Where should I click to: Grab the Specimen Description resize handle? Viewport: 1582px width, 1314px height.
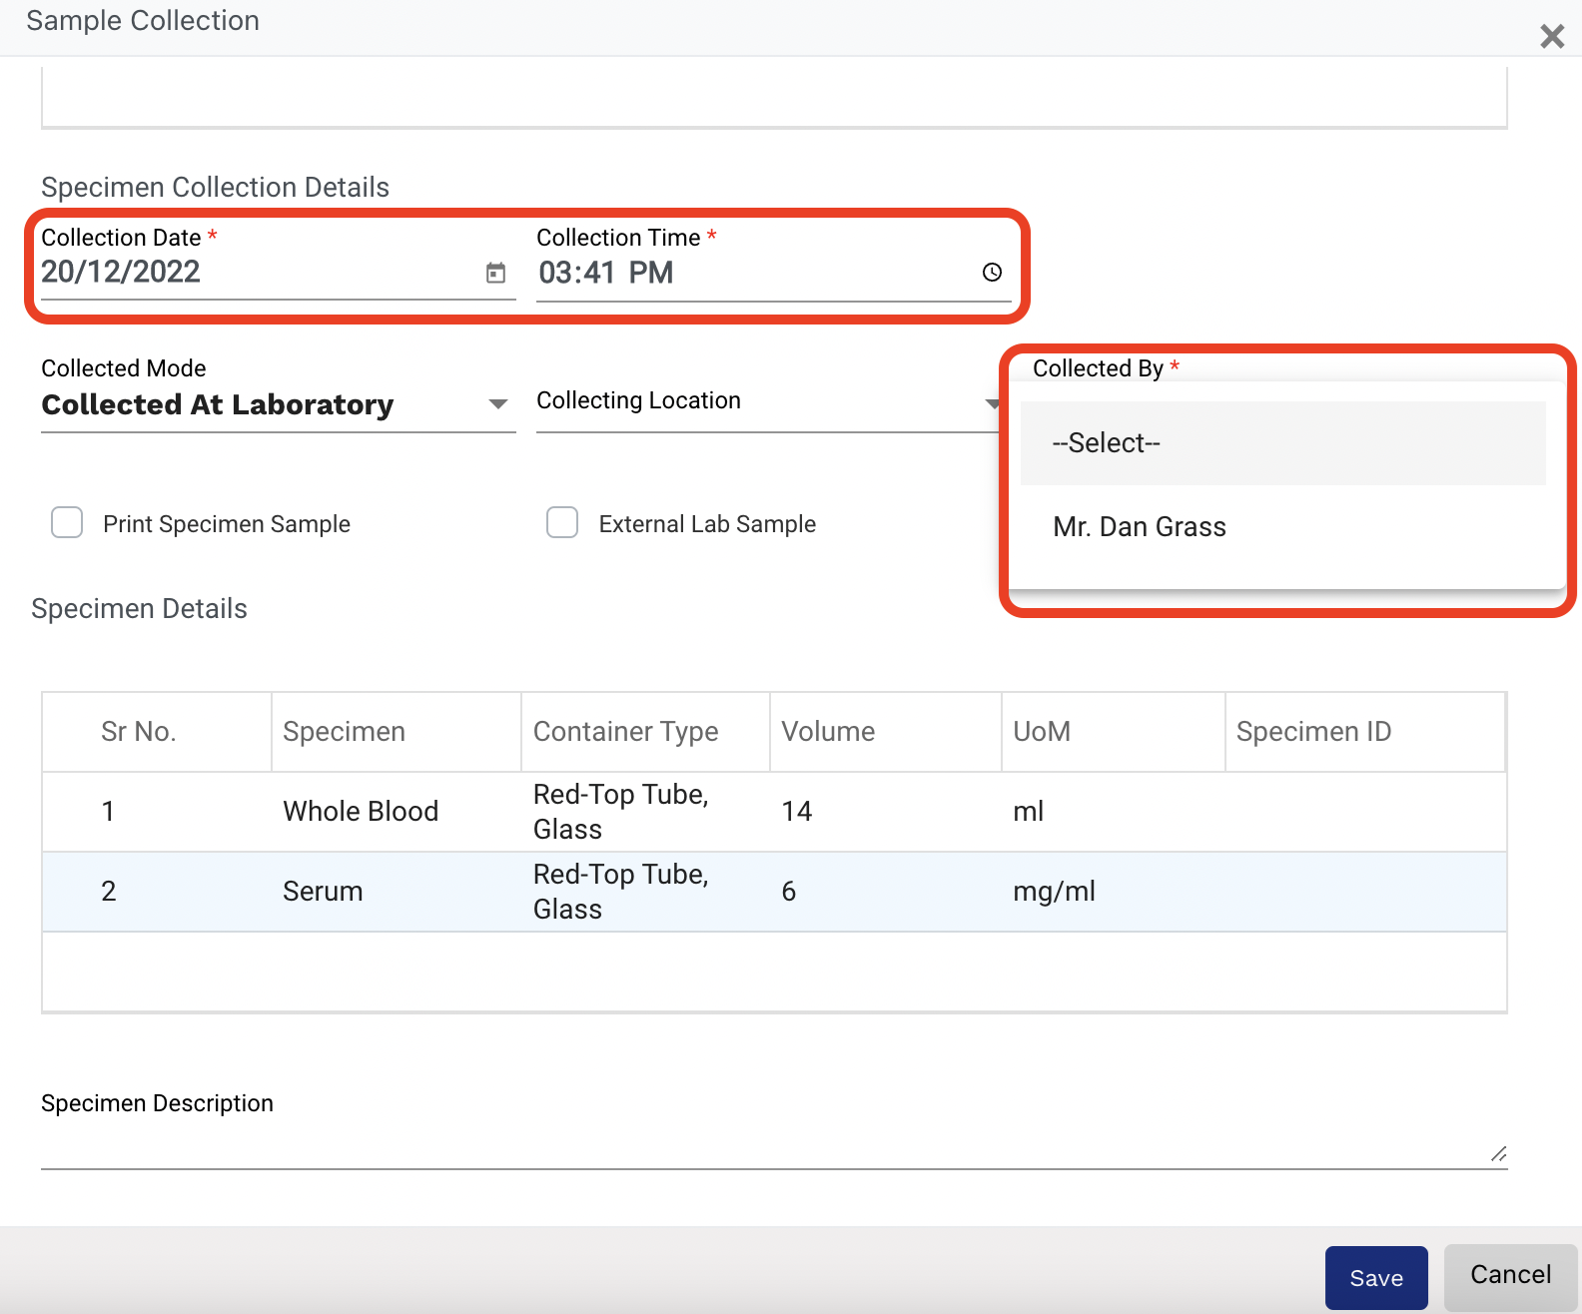point(1498,1154)
